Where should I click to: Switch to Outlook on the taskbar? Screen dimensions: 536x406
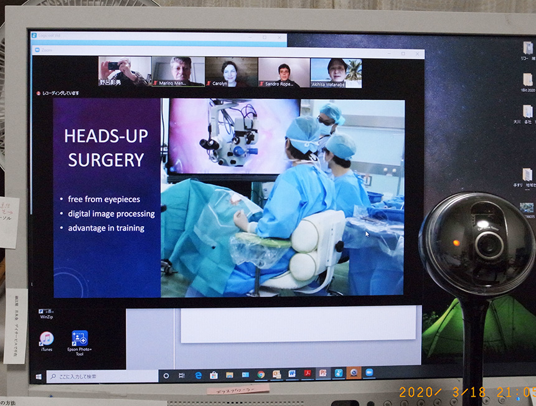(x=276, y=374)
